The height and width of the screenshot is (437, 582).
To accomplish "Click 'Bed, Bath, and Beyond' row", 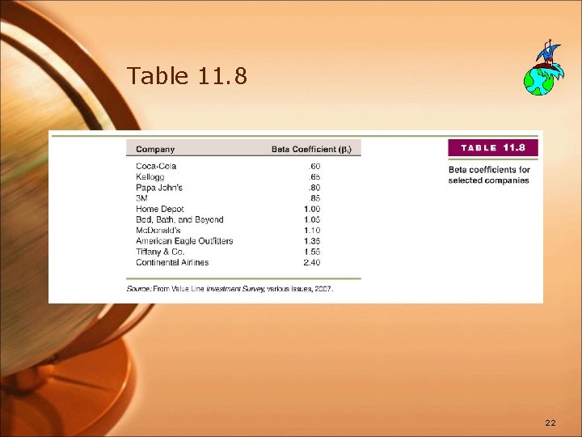I will [228, 219].
